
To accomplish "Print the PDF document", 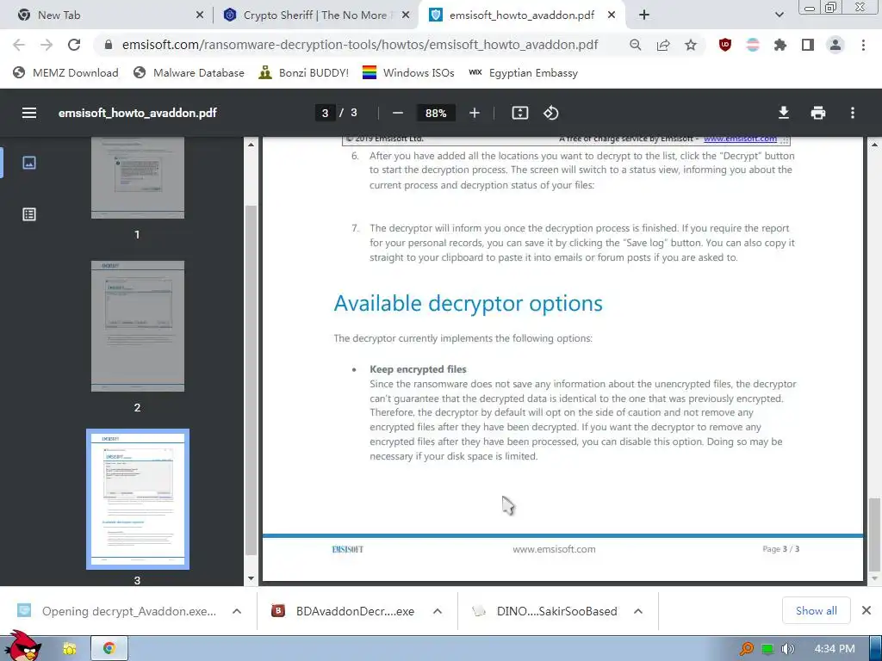I will 818,113.
